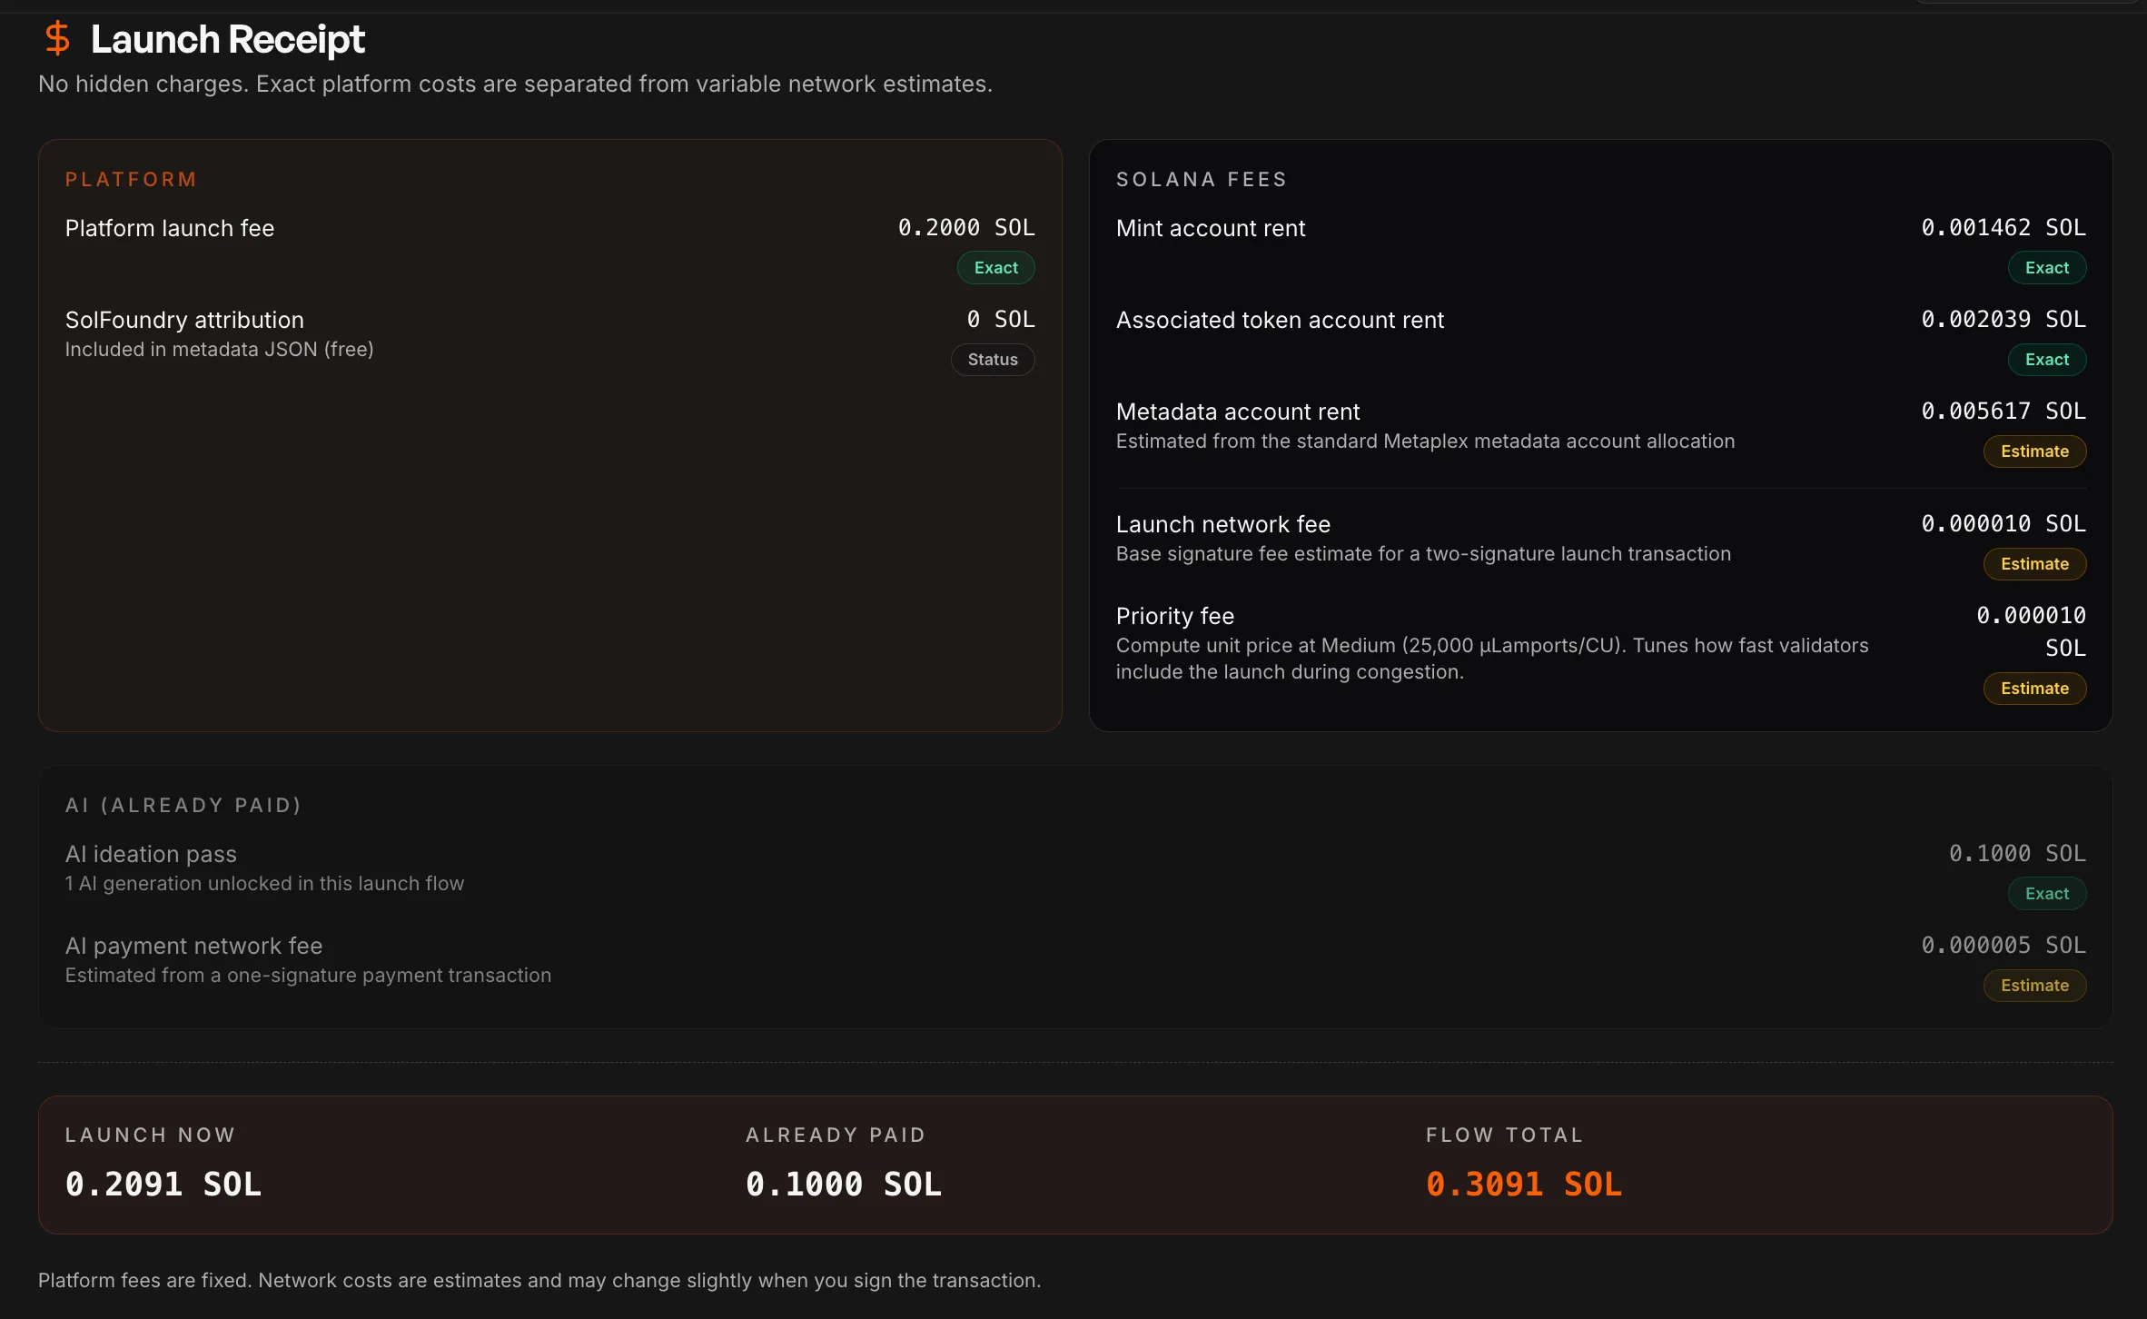Select the Estimate badge under Launch network fee
Screen dimensions: 2147x1319
pyautogui.click(x=2034, y=564)
